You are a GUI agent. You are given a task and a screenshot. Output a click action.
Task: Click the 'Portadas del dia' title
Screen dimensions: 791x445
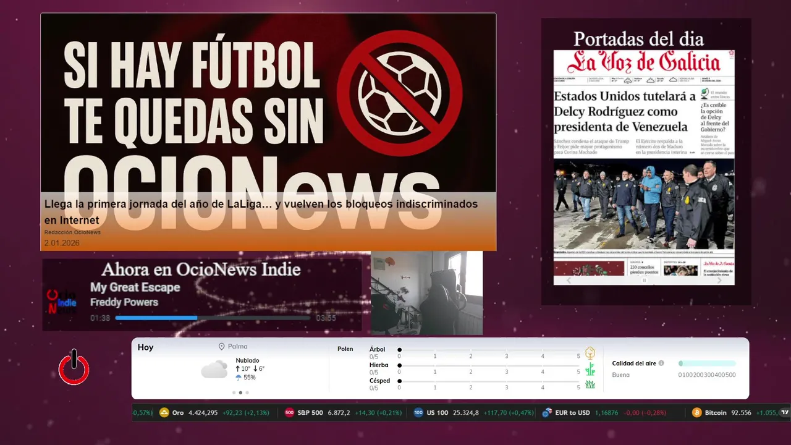point(638,39)
